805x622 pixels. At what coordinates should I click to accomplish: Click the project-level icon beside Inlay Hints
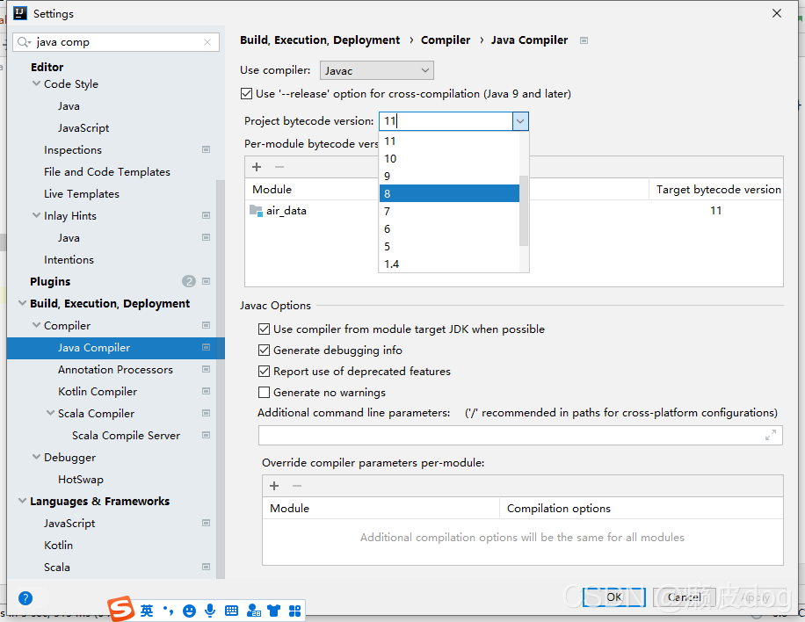click(x=206, y=215)
